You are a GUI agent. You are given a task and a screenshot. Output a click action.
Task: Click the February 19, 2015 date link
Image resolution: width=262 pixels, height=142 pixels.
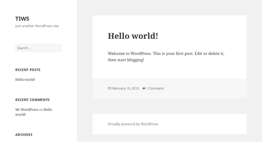tap(125, 88)
